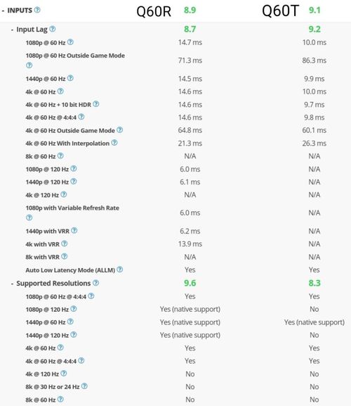Viewport: 351px width, 406px height.
Task: Click help icon next to Input Lag
Action: tap(53, 29)
